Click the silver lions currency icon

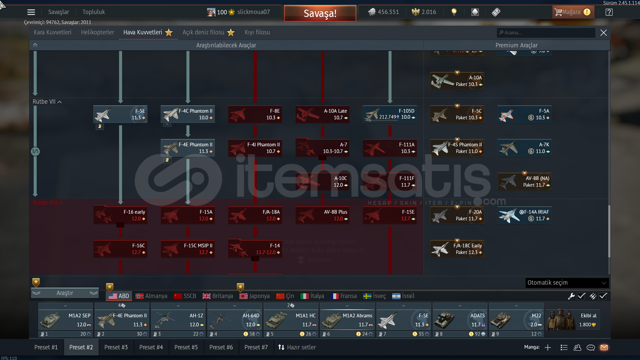(372, 12)
